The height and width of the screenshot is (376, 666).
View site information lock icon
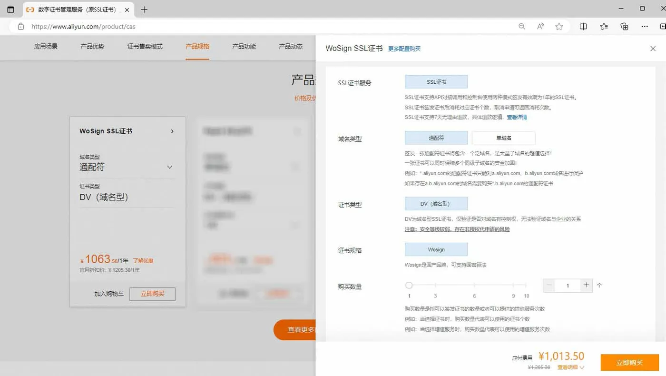20,27
